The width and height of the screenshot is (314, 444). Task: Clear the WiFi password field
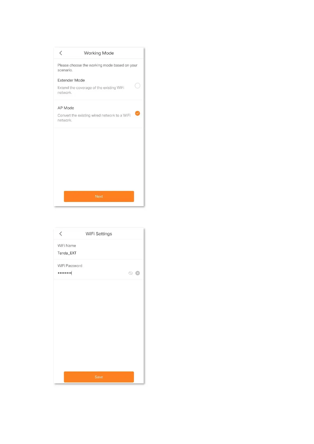pos(138,273)
